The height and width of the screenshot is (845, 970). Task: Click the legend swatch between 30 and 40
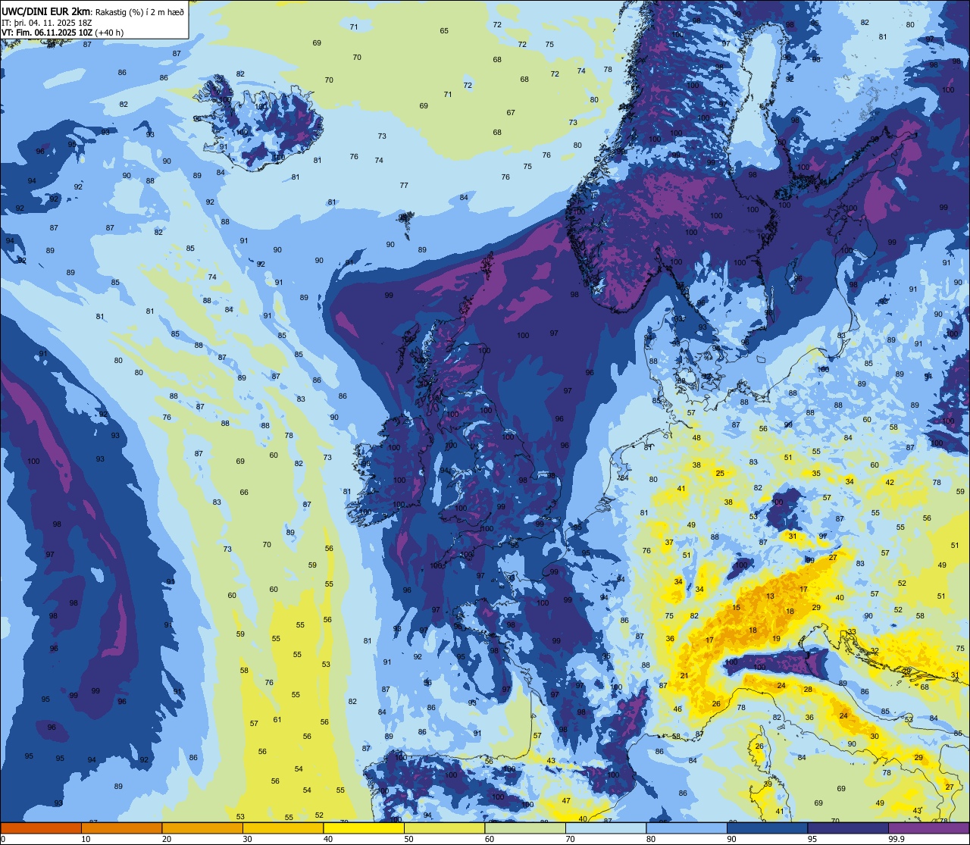(x=283, y=828)
